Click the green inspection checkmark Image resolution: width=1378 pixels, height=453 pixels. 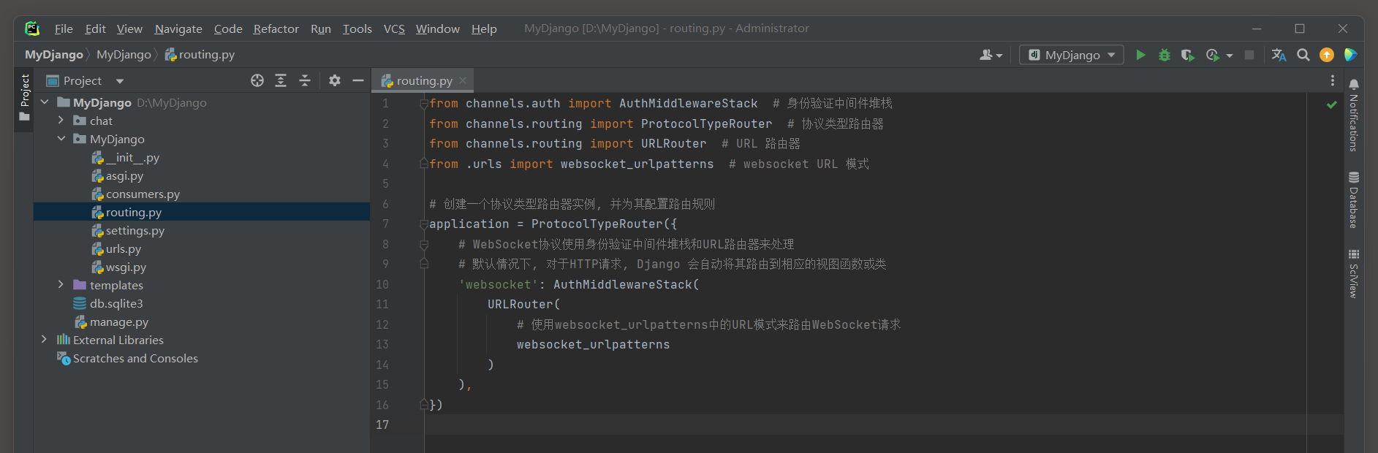coord(1332,104)
